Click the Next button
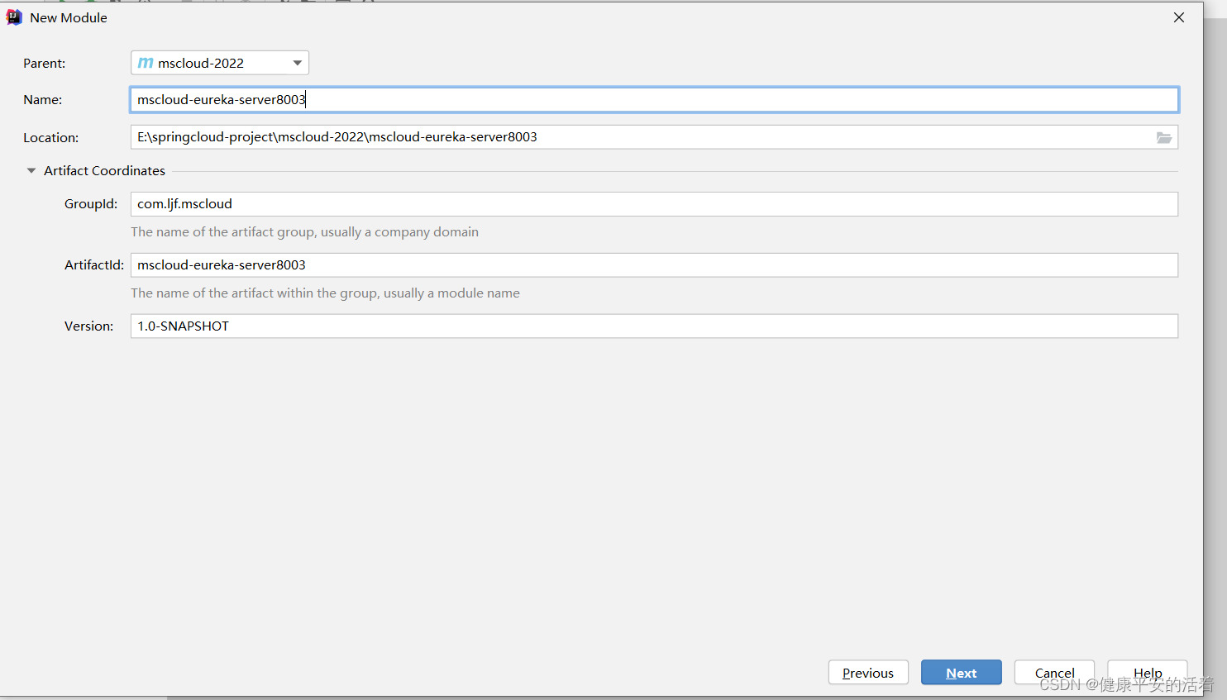Viewport: 1227px width, 700px height. coord(961,672)
